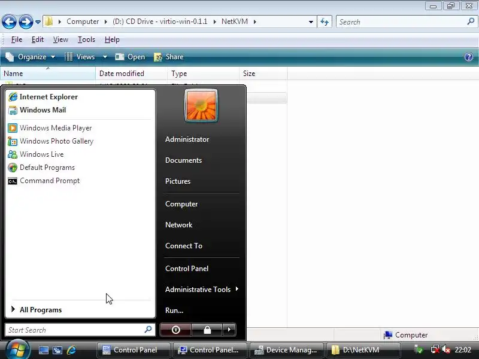Open the Edit menu
The image size is (479, 359).
(x=38, y=39)
